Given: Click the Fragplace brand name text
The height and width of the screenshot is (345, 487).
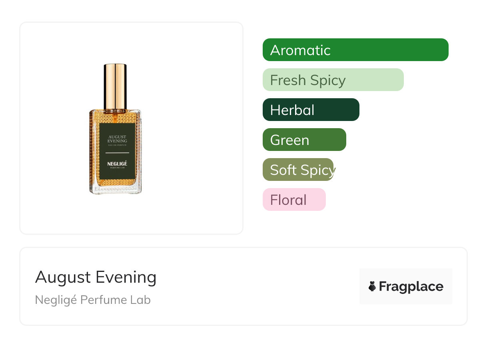Looking at the screenshot, I should (x=411, y=286).
